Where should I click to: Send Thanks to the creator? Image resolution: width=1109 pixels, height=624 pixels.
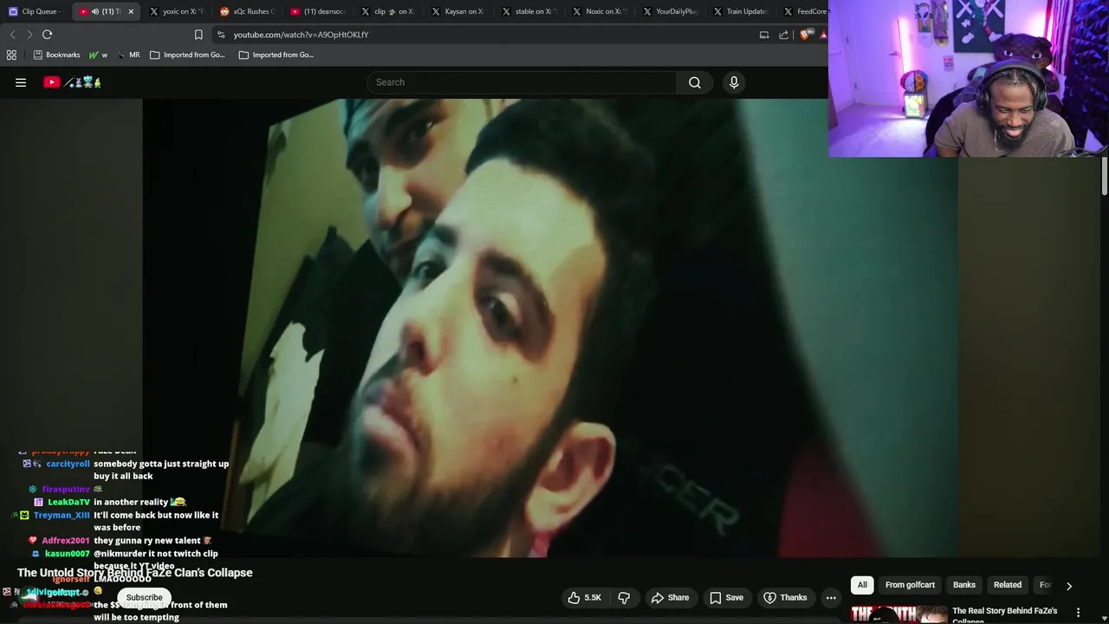(x=784, y=597)
